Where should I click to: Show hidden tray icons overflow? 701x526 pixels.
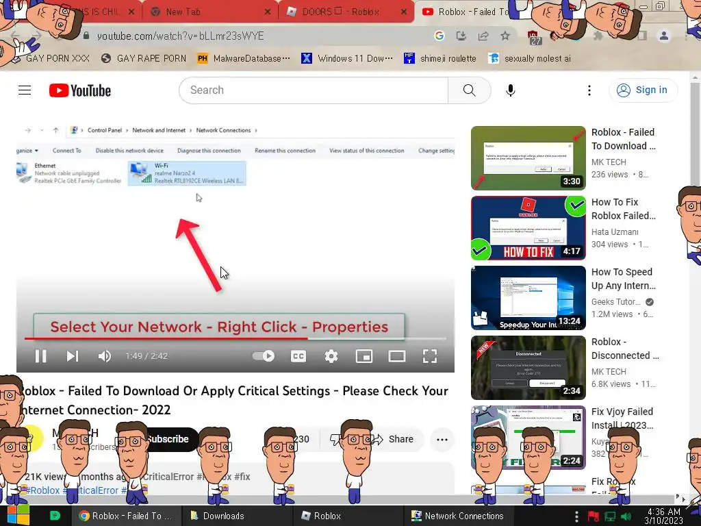tap(576, 516)
